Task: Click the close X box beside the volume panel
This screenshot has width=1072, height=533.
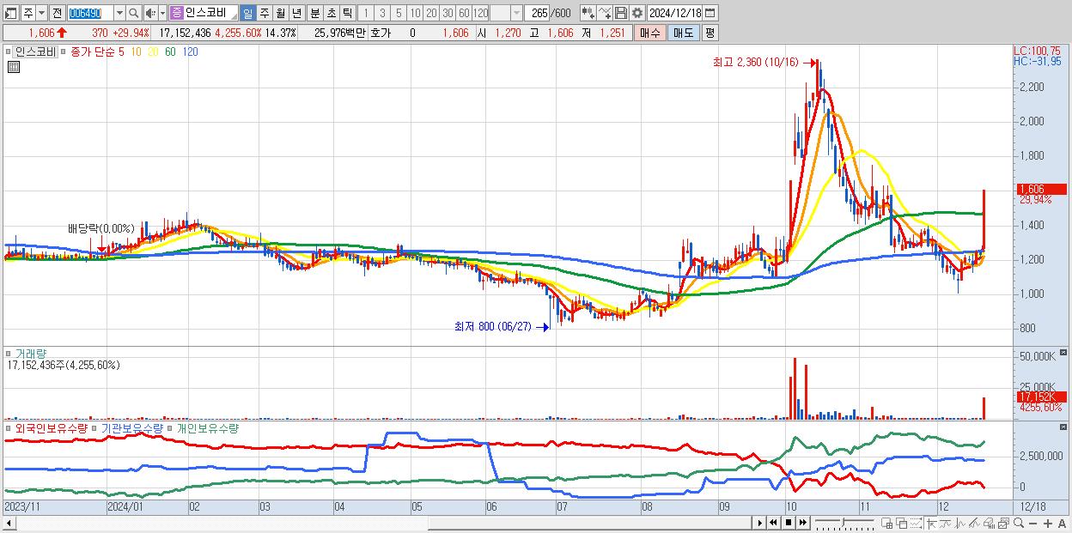Action: point(1063,353)
